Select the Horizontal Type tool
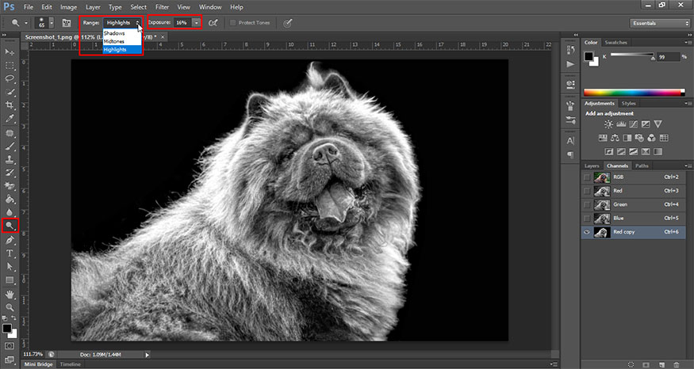The height and width of the screenshot is (369, 694). point(10,253)
